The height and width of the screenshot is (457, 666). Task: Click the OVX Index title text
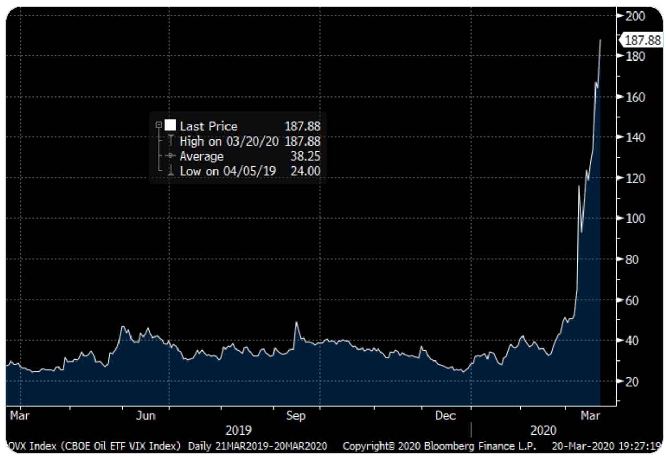(x=95, y=447)
